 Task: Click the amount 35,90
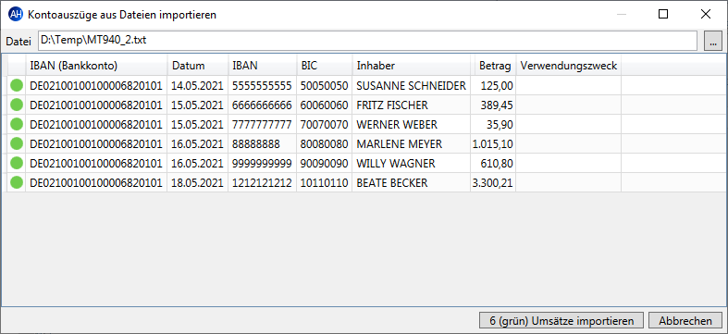click(500, 125)
